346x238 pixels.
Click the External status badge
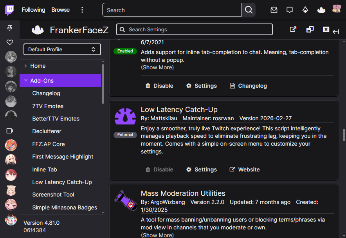point(125,135)
